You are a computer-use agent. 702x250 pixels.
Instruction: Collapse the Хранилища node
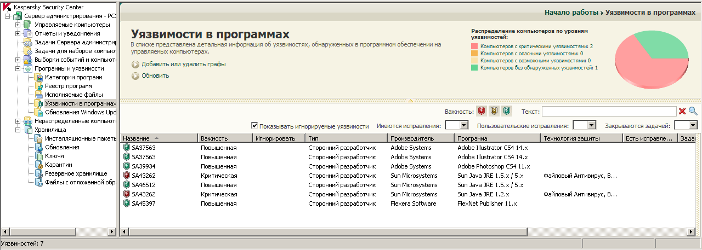18,130
